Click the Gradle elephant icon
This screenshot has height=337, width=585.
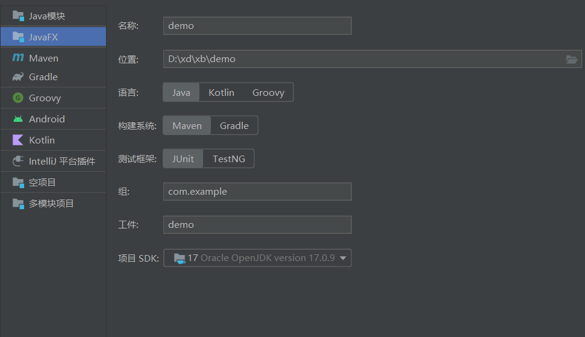(18, 77)
